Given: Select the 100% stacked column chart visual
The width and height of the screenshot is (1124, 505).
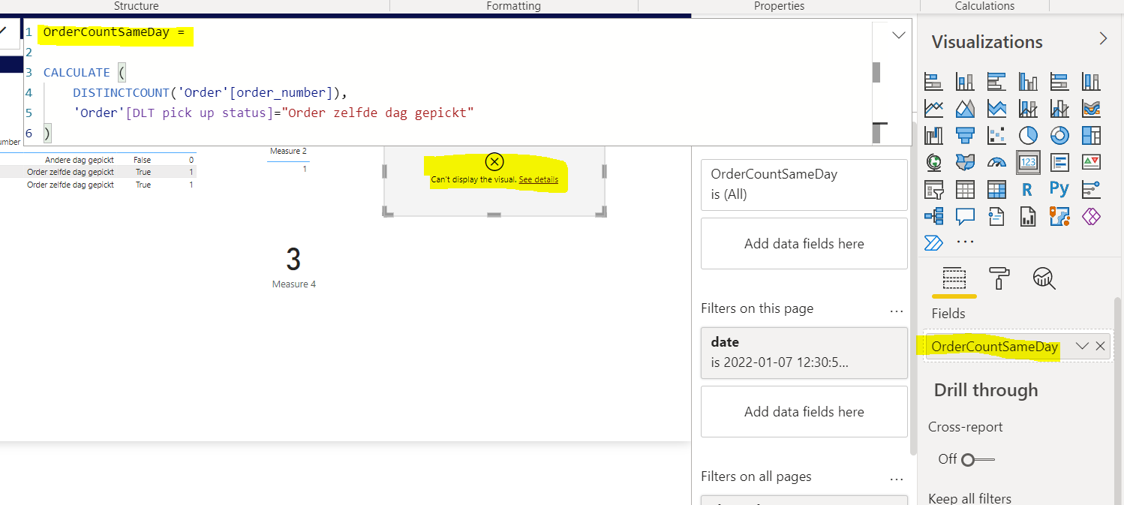Looking at the screenshot, I should [x=1091, y=81].
